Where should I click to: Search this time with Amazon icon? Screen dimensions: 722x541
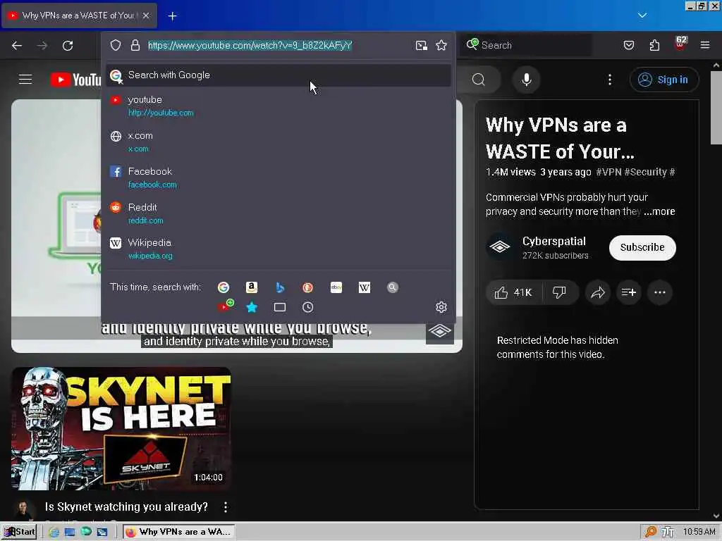252,287
